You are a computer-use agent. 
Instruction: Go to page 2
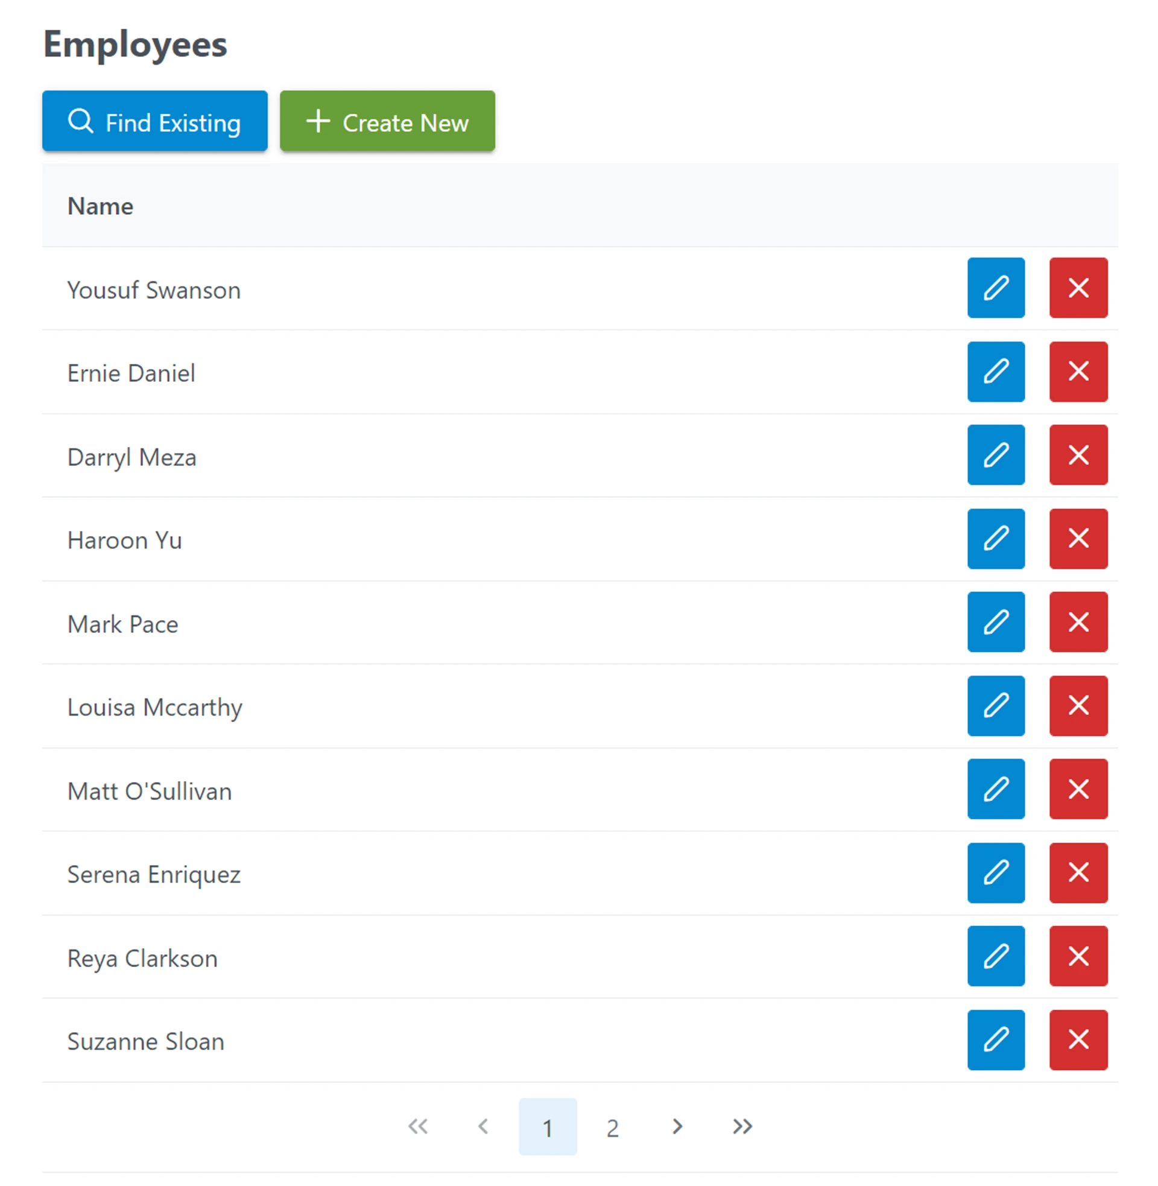[x=612, y=1127]
